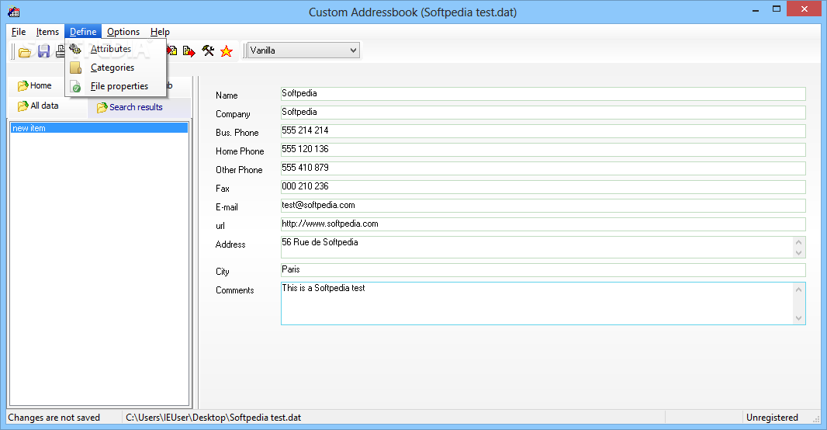This screenshot has width=827, height=430.
Task: Switch to the Search results tab
Action: 130,107
